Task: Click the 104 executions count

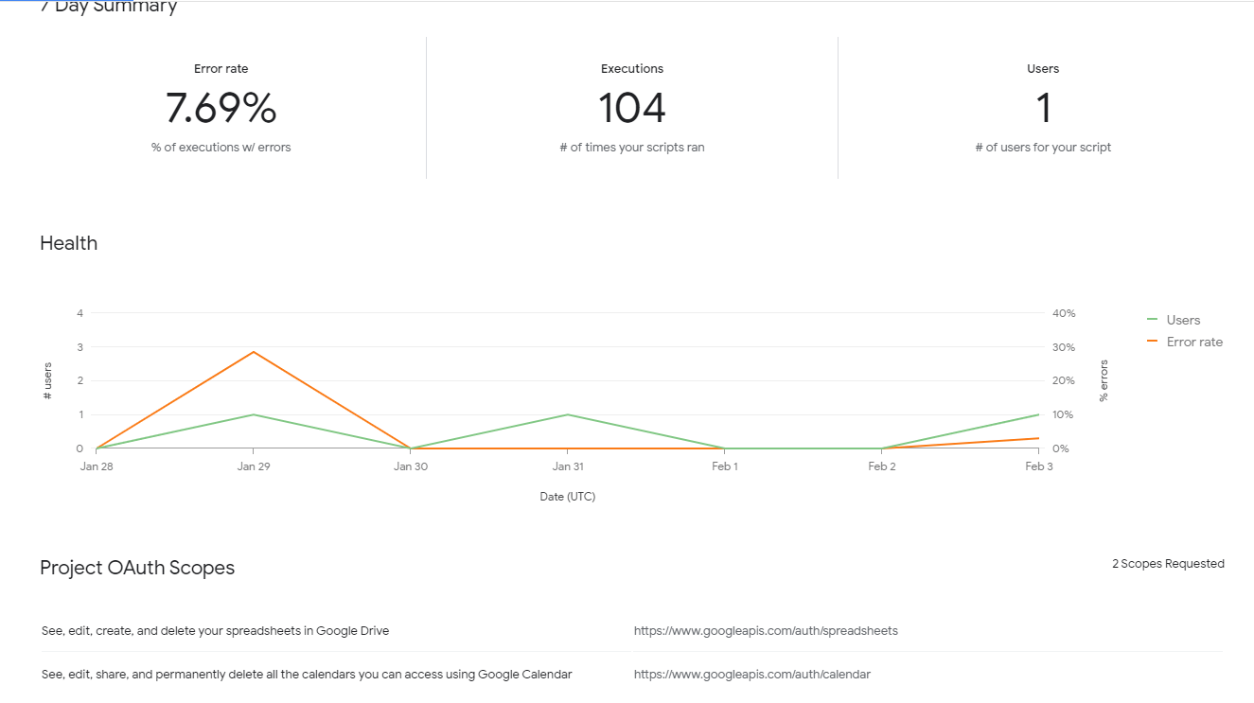Action: 631,108
